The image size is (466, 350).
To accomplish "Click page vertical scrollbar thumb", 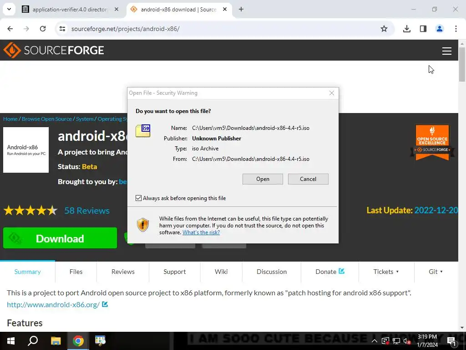I will click(x=462, y=64).
